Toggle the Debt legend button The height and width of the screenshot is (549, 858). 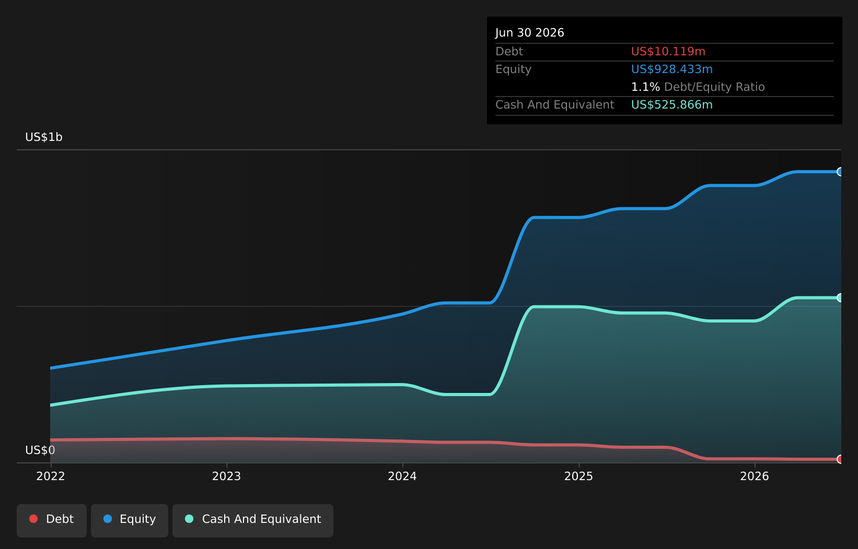point(52,520)
